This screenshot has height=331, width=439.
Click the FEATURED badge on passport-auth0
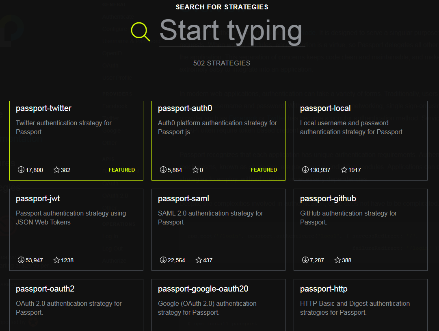(x=264, y=170)
